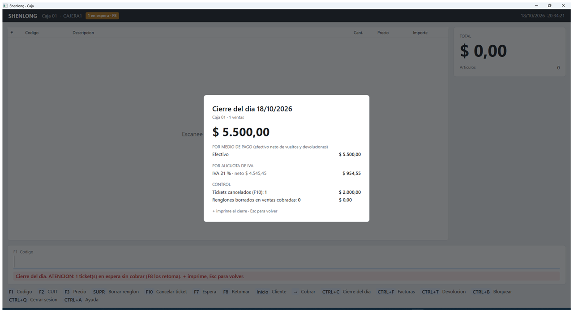This screenshot has height=310, width=573.
Task: Click the Descripcion column header
Action: pyautogui.click(x=83, y=33)
